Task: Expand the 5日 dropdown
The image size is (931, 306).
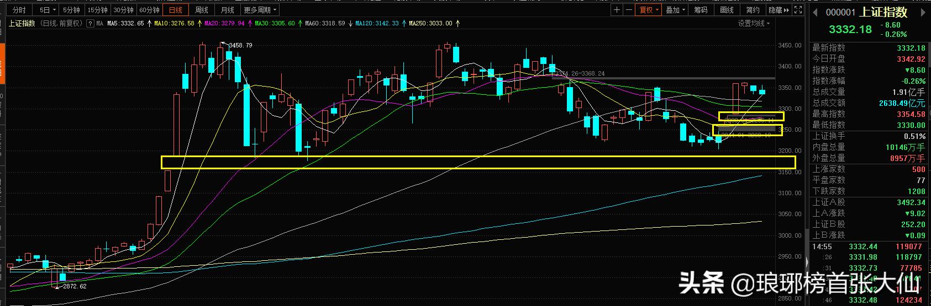Action: tap(46, 10)
